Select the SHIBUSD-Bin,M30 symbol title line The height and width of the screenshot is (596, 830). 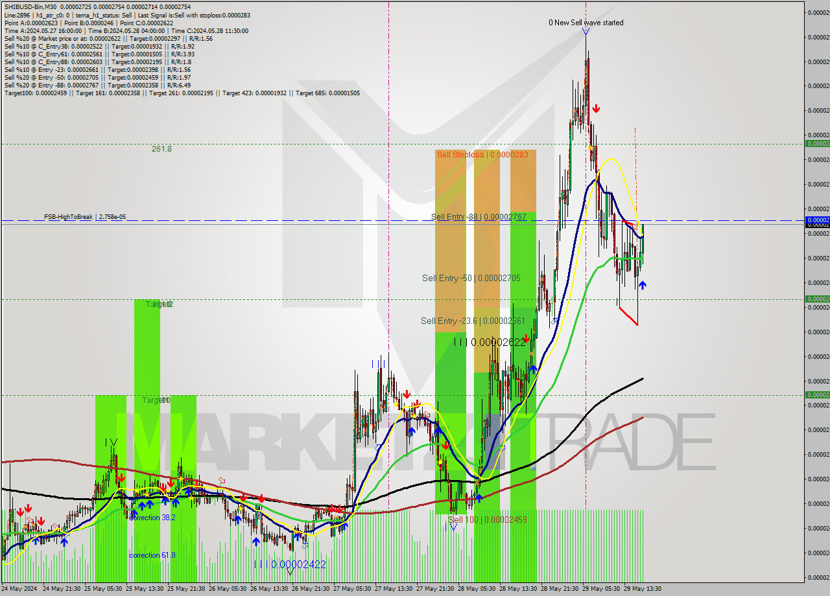pos(97,6)
